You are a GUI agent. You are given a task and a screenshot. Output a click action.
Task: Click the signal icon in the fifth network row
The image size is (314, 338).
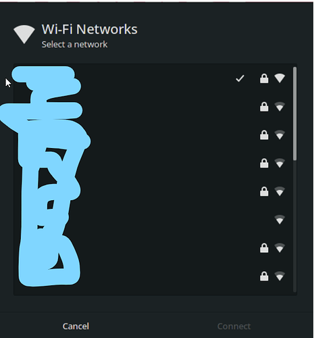click(280, 191)
